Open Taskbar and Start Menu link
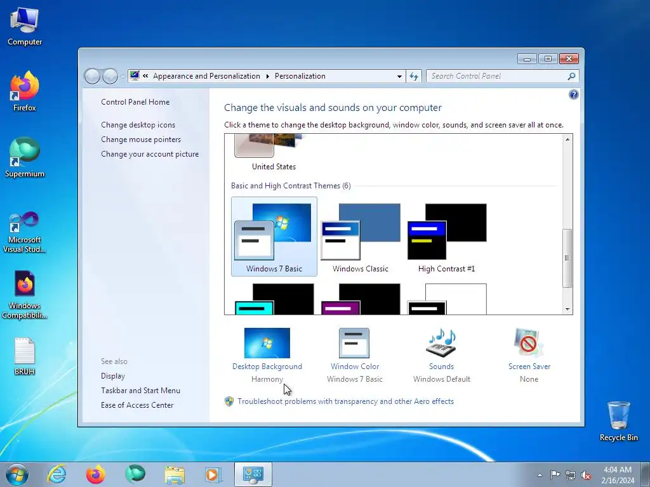650x487 pixels. point(140,390)
